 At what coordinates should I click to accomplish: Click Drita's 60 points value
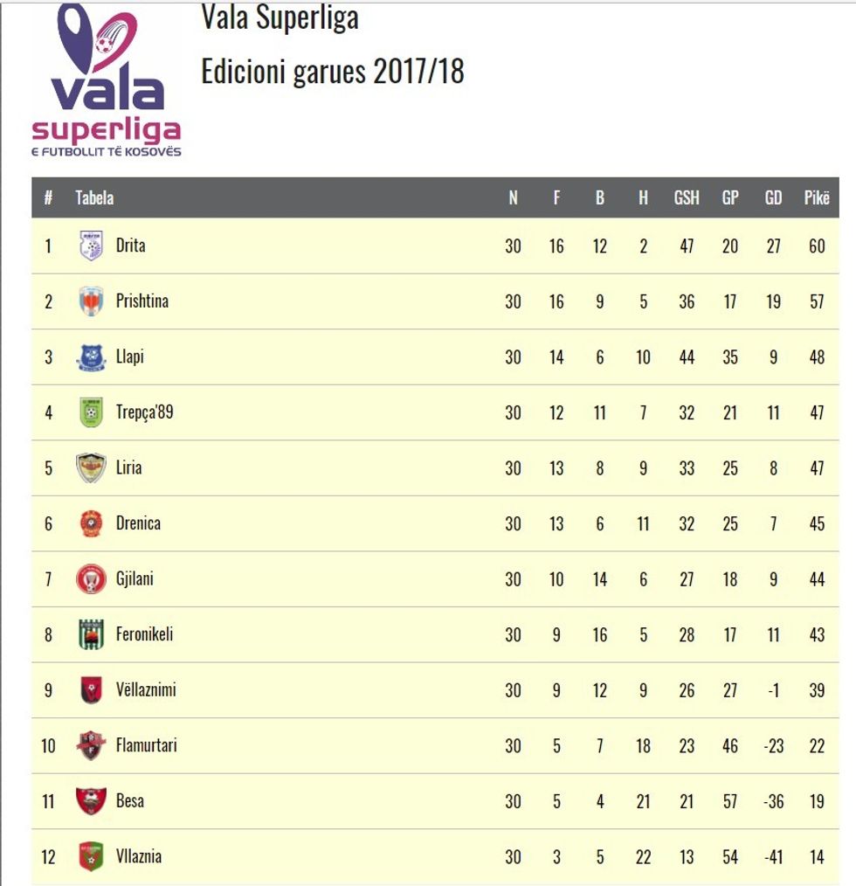[817, 246]
